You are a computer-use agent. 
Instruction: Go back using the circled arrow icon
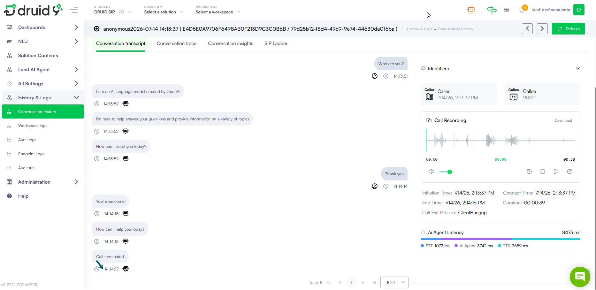[x=96, y=29]
